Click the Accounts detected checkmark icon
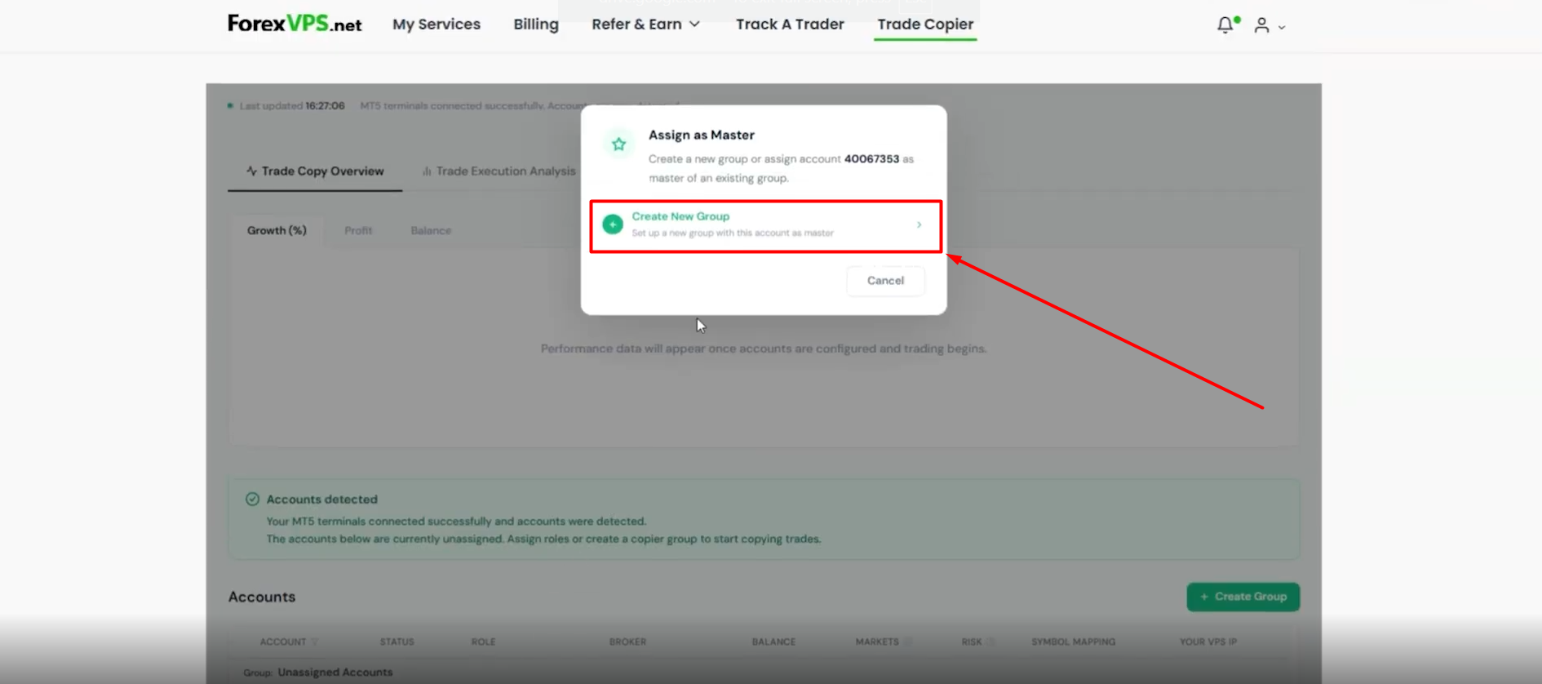 [252, 499]
